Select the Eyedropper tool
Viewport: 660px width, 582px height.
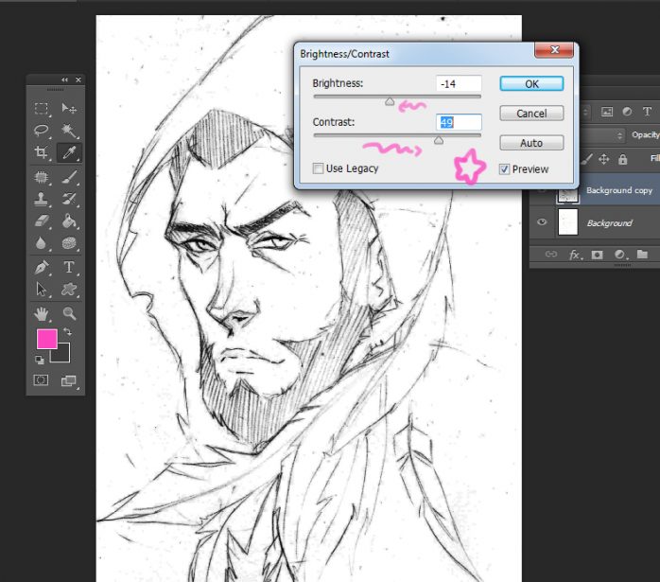point(69,152)
